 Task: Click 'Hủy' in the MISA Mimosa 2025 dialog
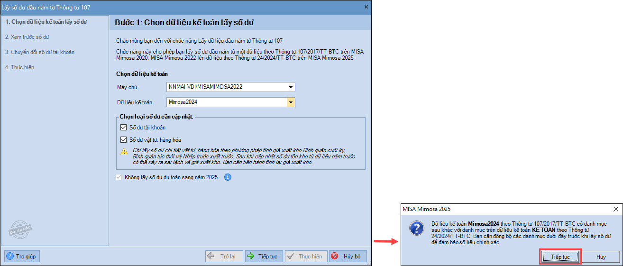pos(601,257)
